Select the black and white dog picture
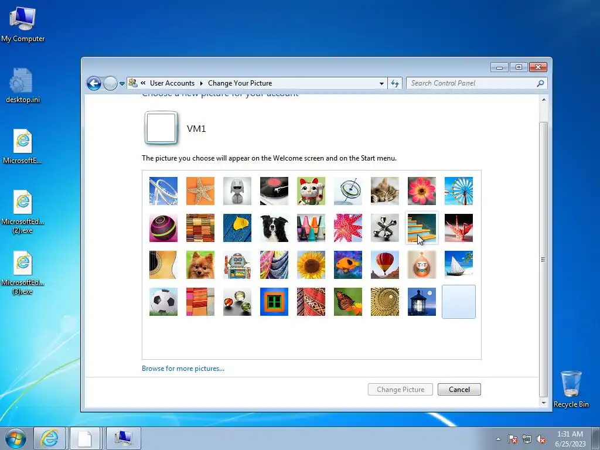 coord(274,228)
